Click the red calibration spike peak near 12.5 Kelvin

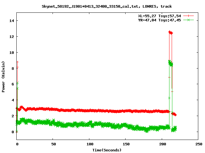point(170,33)
